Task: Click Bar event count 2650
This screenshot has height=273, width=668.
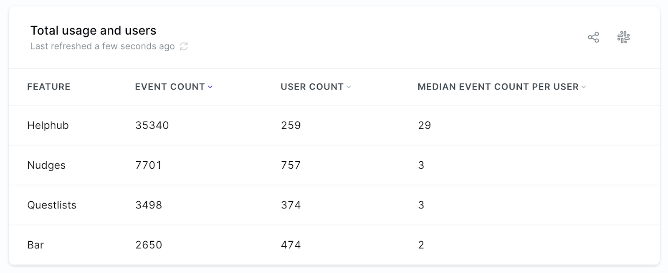Action: [149, 245]
